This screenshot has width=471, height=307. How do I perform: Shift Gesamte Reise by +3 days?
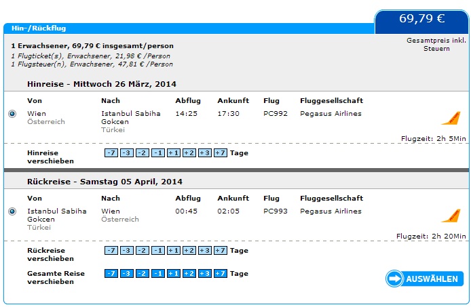point(205,273)
